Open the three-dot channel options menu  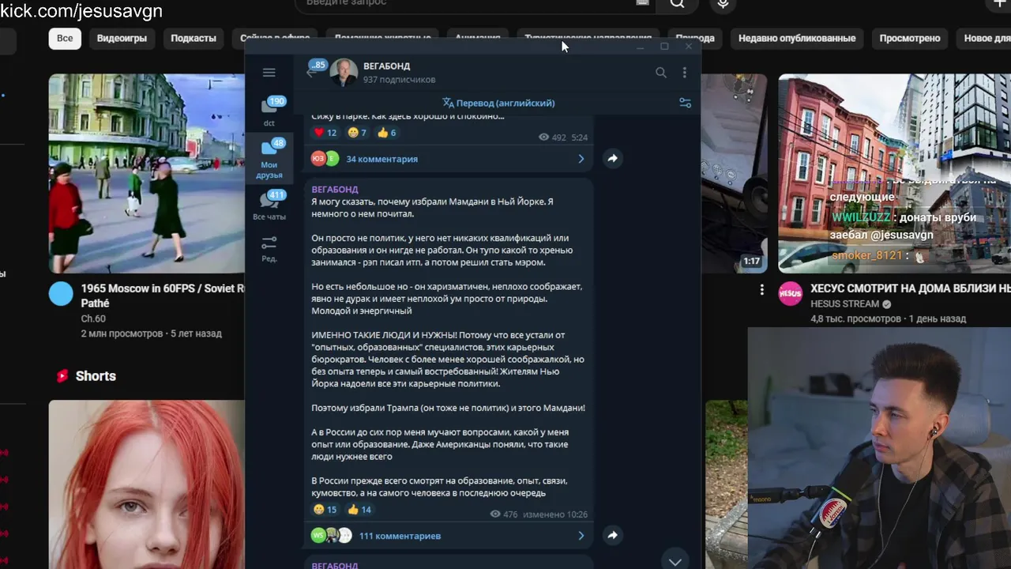(685, 73)
